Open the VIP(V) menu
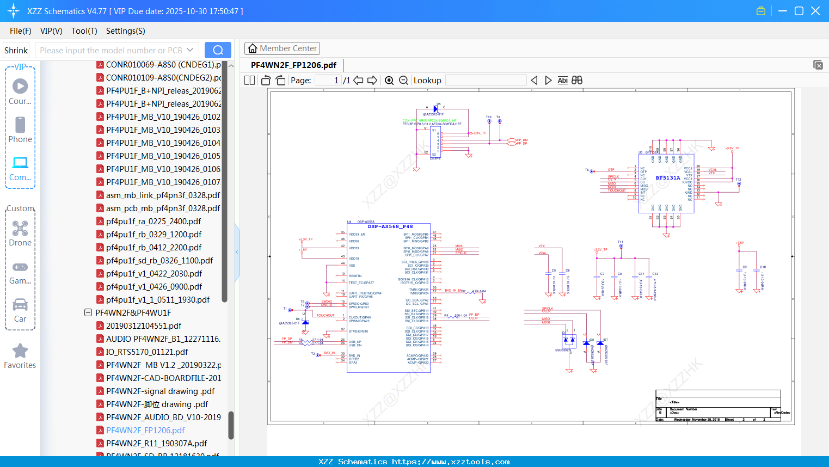Image resolution: width=829 pixels, height=467 pixels. pyautogui.click(x=51, y=31)
